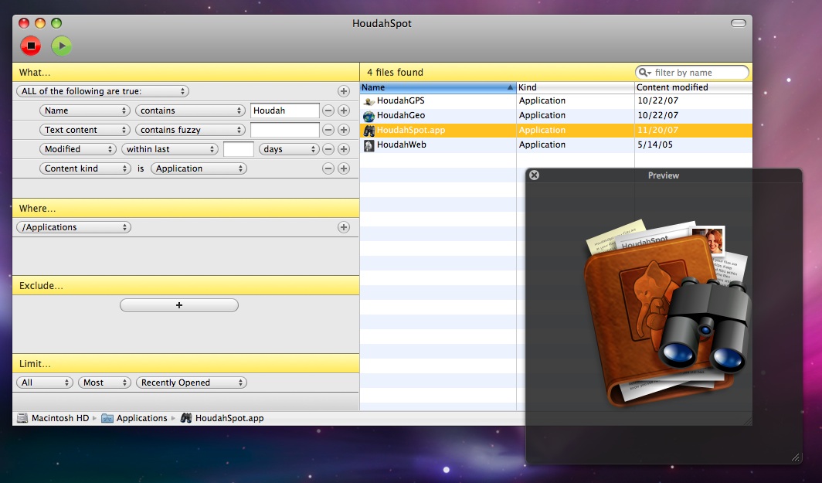This screenshot has height=483, width=822.
Task: Select the HoudahWeb result row
Action: coord(556,145)
